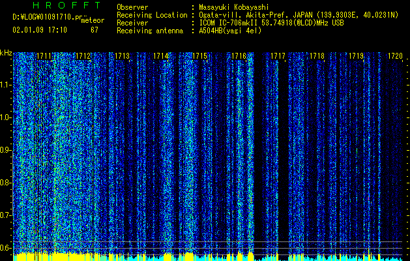The image size is (410, 261).
Task: Click the kHz axis unit label
Action: pos(6,53)
